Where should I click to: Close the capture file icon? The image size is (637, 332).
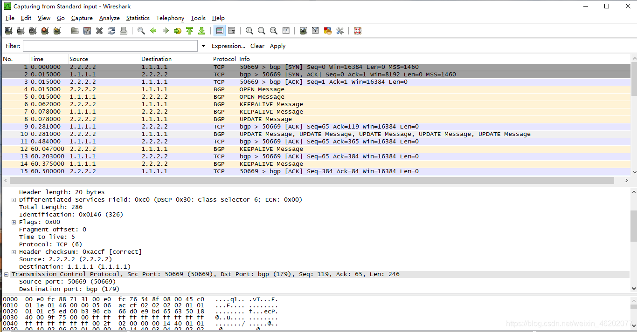tap(99, 31)
